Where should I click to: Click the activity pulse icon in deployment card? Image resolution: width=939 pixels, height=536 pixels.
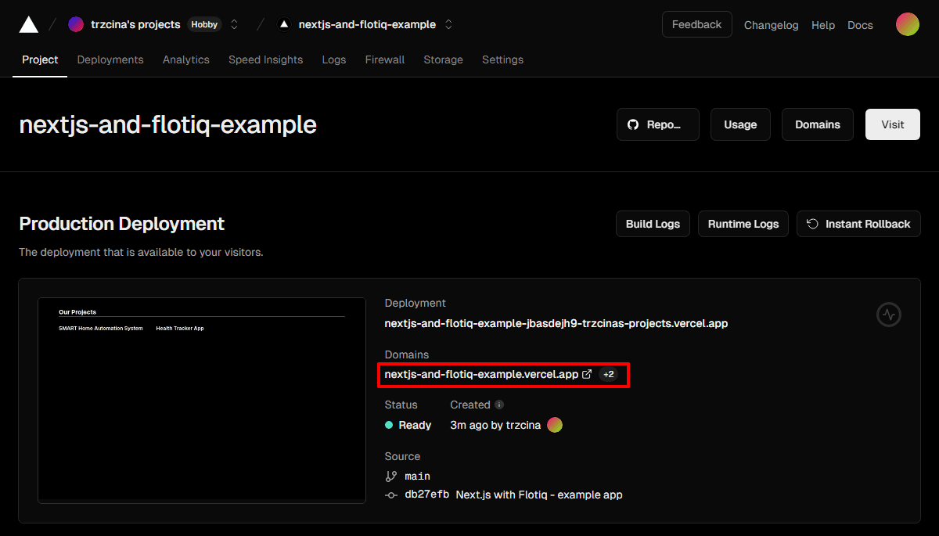pos(889,315)
